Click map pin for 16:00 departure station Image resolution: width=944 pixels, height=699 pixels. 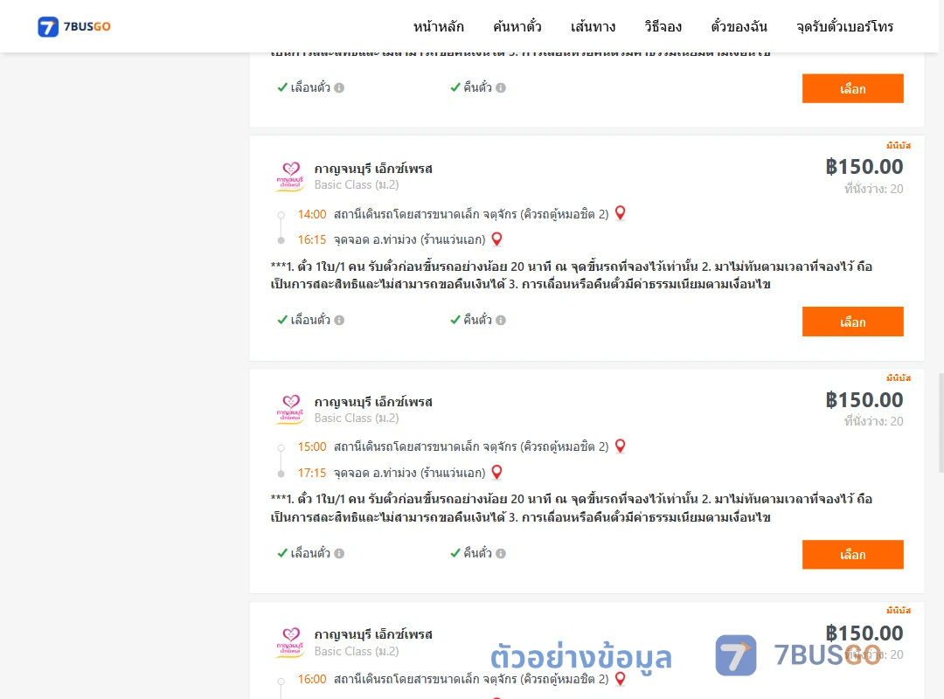click(x=620, y=679)
